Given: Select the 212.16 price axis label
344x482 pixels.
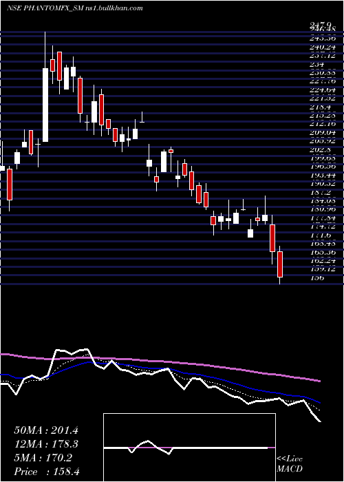Looking at the screenshot, I should click(323, 125).
